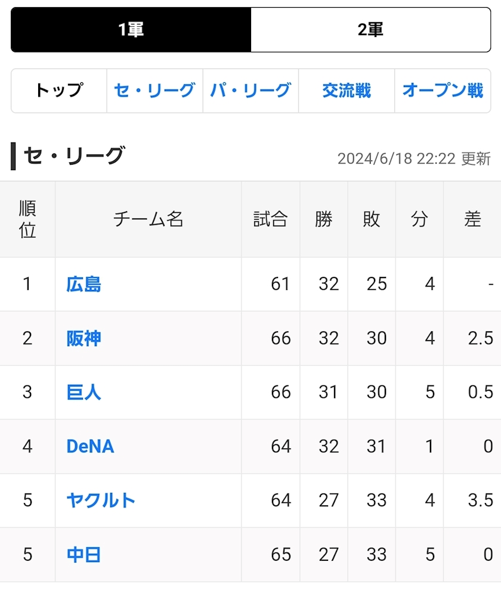Open the パ・リーグ navigation tab
The image size is (501, 599).
pyautogui.click(x=250, y=91)
